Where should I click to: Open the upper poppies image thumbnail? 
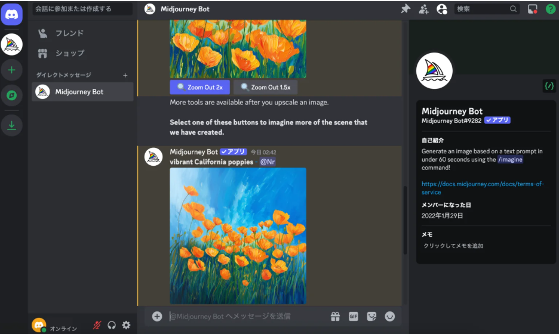pos(238,49)
